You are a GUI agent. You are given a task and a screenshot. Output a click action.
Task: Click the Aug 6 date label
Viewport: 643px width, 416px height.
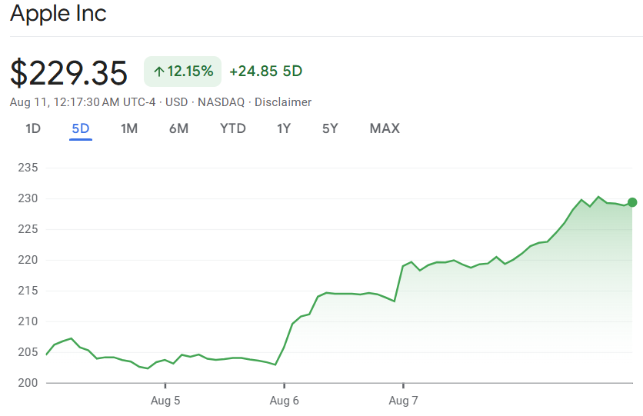(x=284, y=401)
